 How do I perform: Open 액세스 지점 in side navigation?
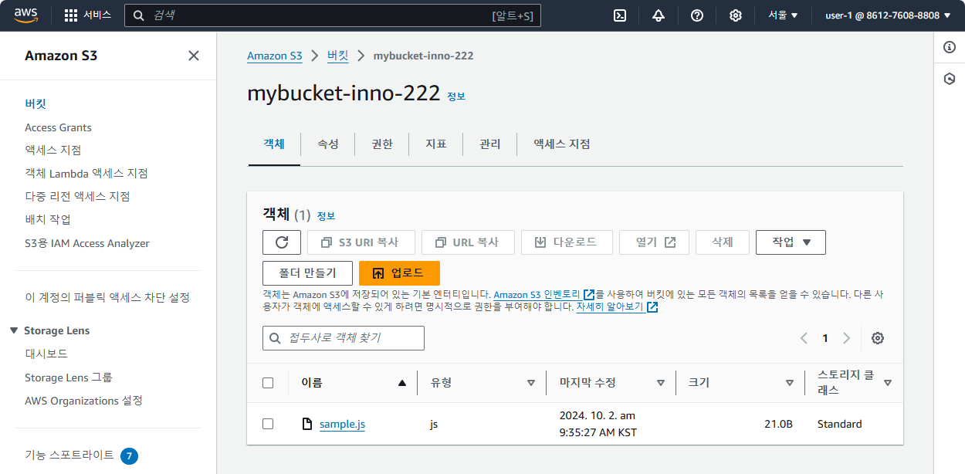(52, 150)
